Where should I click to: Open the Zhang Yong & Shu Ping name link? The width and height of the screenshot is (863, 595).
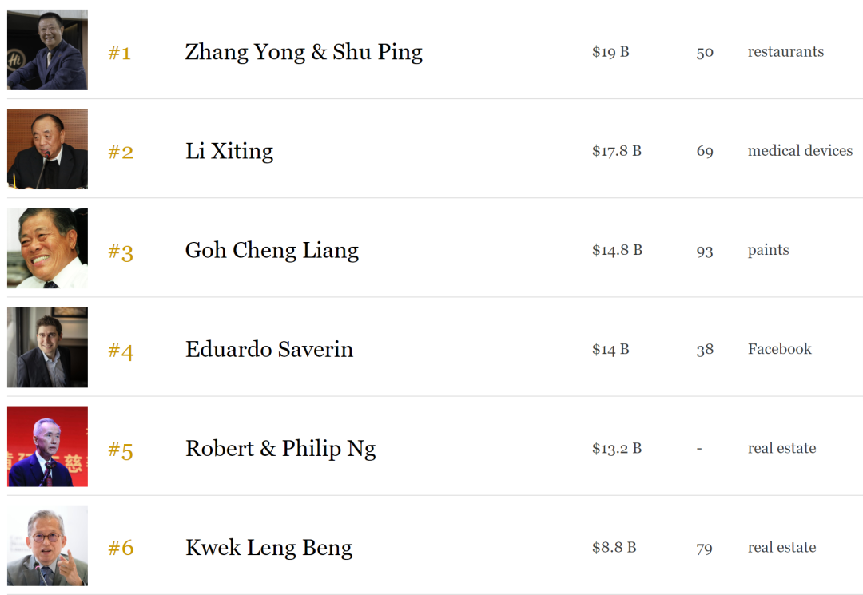304,52
